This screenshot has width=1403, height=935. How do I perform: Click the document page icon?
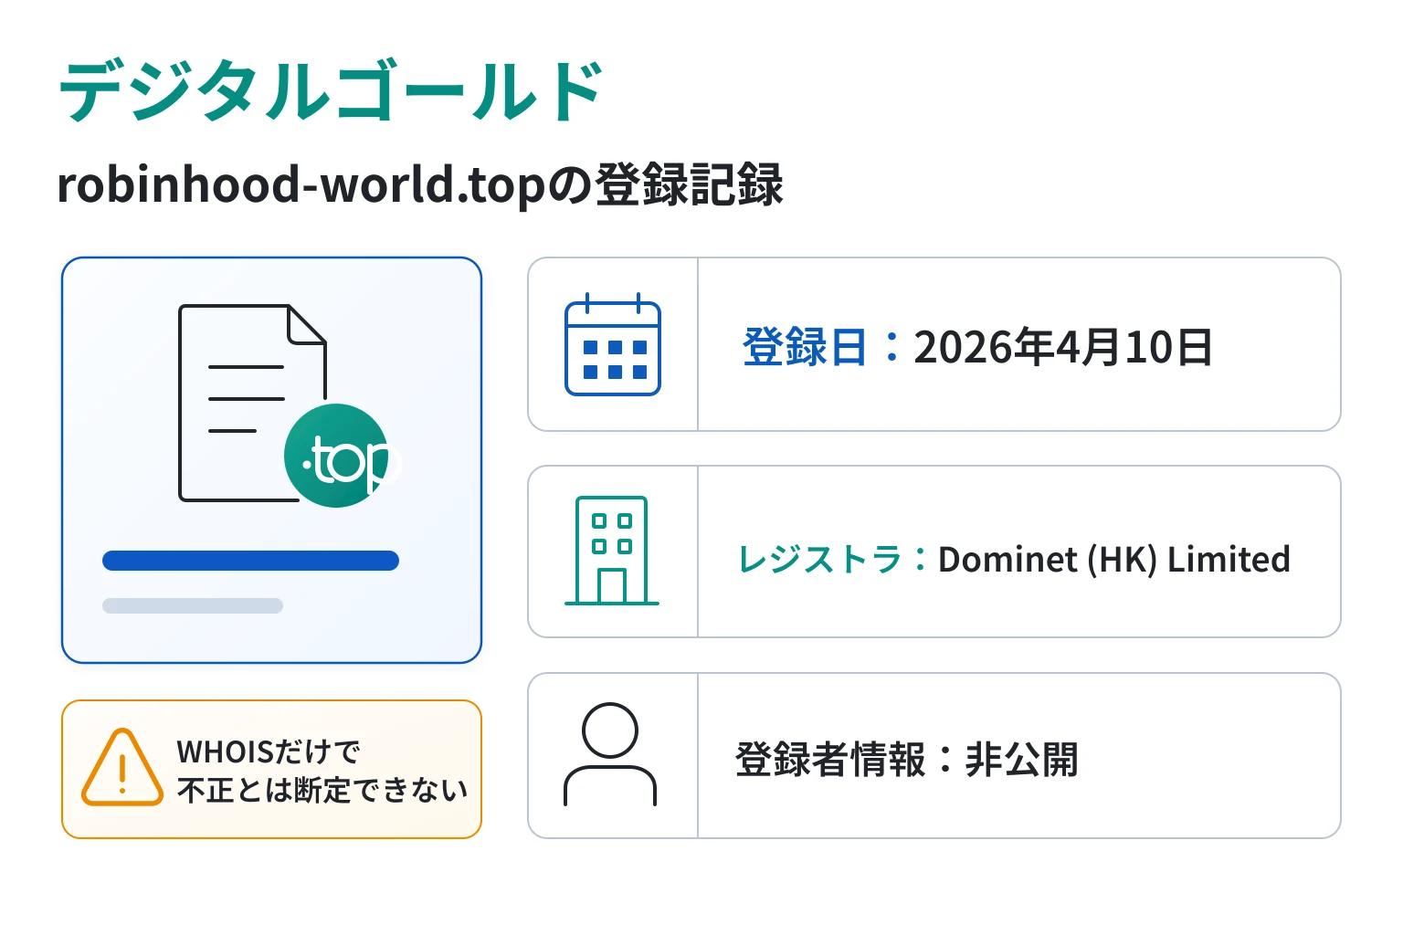[252, 403]
